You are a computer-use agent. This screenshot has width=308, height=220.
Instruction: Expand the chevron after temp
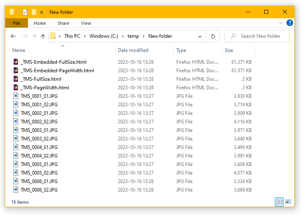point(143,37)
